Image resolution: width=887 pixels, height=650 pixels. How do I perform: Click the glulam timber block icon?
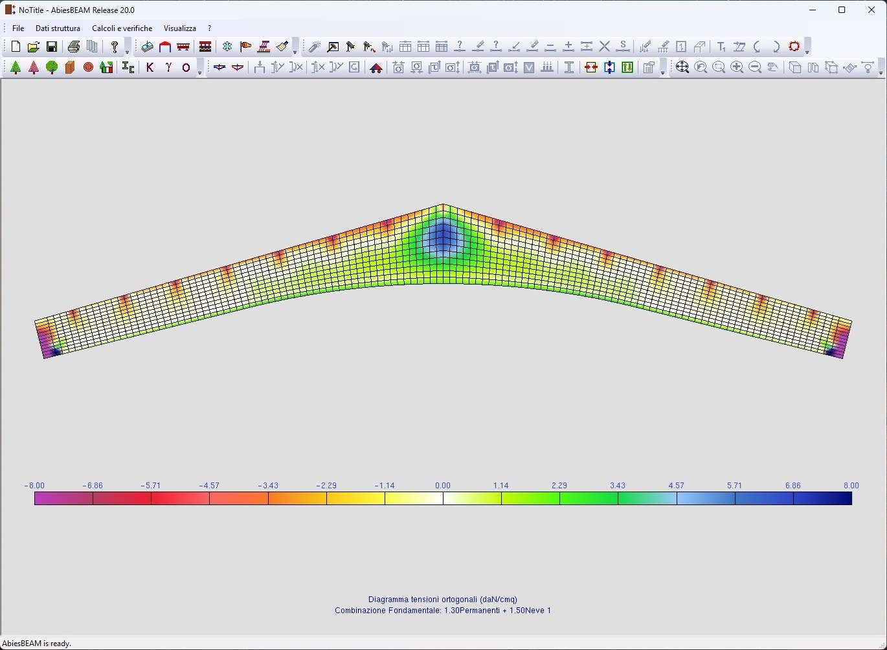point(70,67)
